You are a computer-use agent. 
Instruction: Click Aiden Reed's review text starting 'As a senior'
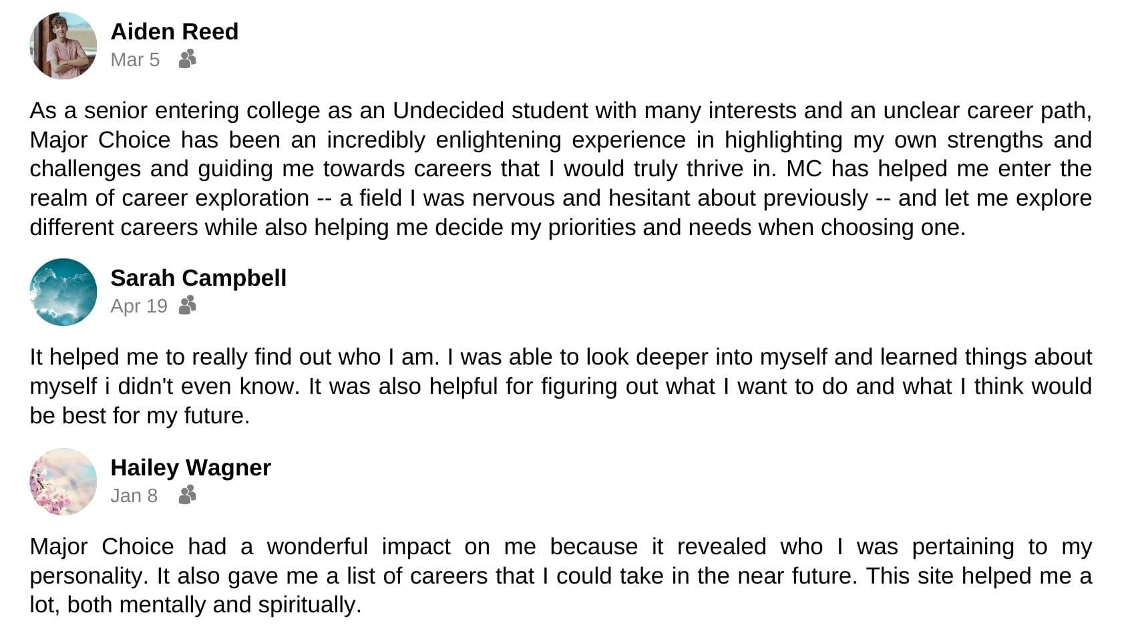pos(561,169)
